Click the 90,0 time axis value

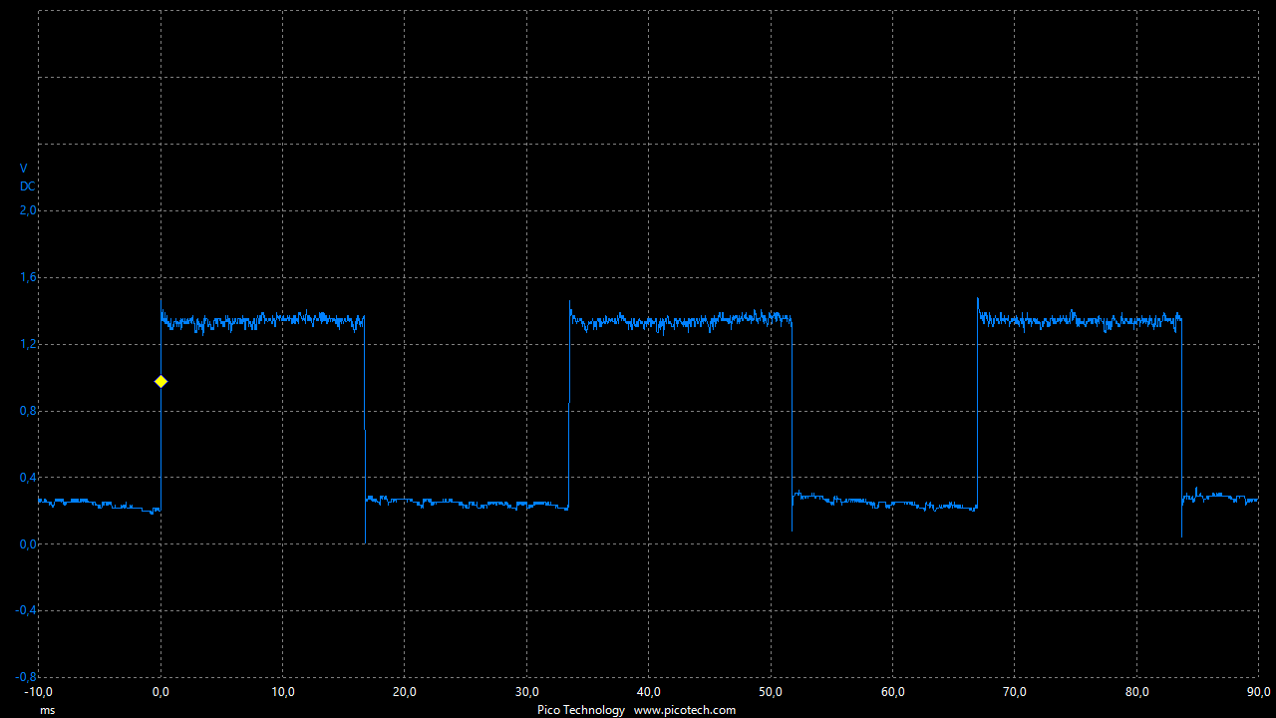click(x=1258, y=692)
